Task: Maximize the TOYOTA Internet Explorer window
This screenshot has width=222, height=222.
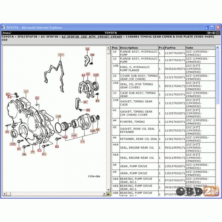Action: pyautogui.click(x=212, y=27)
